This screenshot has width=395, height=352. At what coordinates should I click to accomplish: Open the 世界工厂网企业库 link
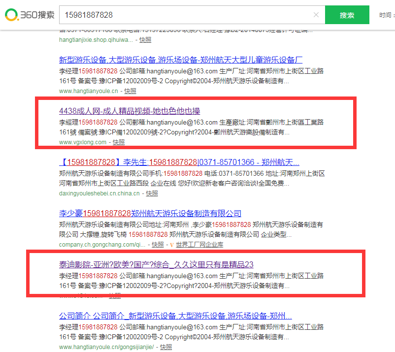[199, 245]
